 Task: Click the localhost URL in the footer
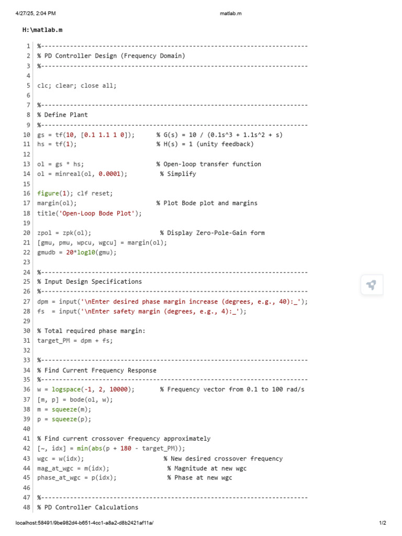click(x=84, y=523)
